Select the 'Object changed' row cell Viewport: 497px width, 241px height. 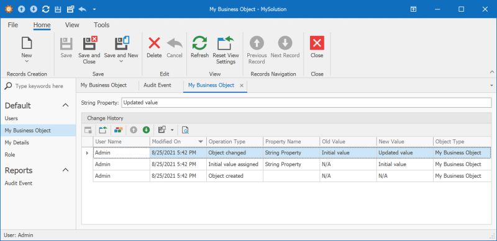pos(235,153)
